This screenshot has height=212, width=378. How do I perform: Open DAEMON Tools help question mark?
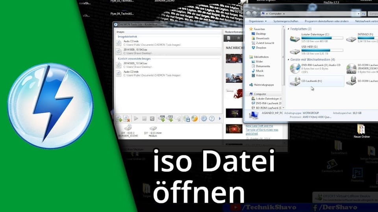pyautogui.click(x=212, y=118)
